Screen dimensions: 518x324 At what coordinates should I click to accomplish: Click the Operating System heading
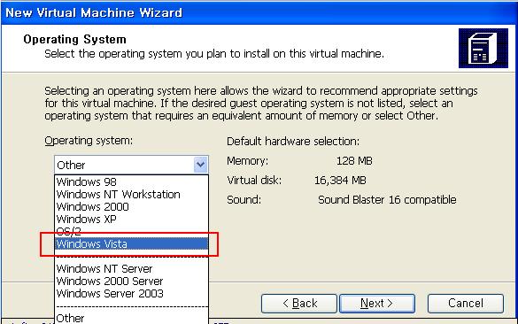(74, 39)
